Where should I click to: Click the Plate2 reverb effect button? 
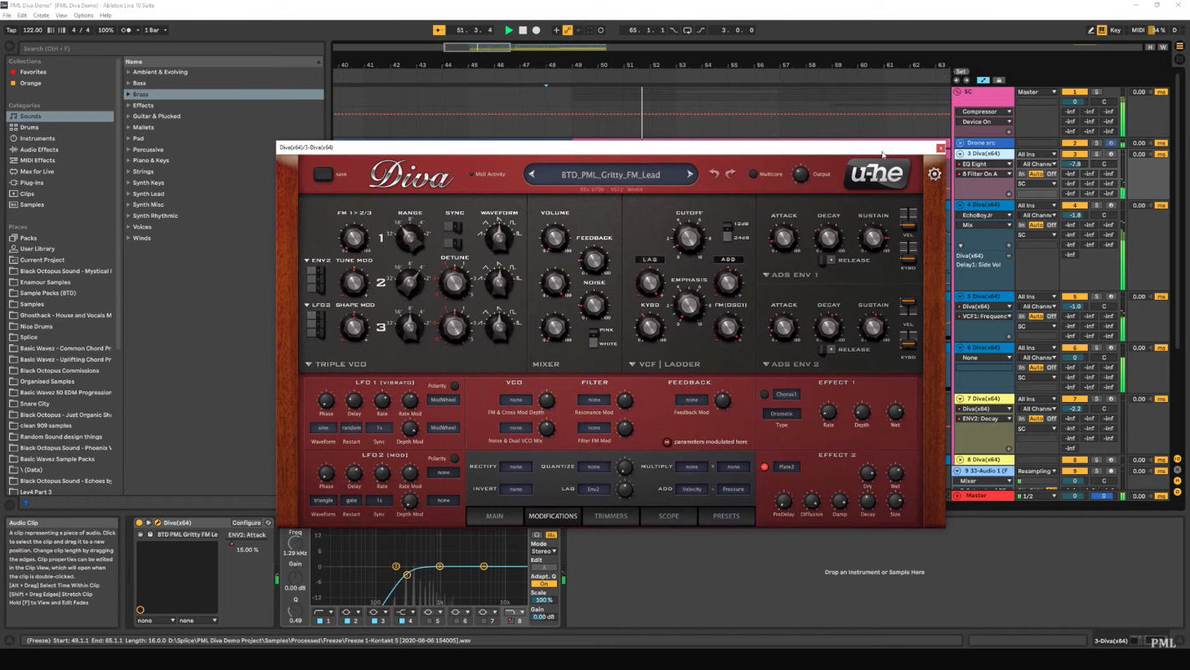[x=786, y=467]
